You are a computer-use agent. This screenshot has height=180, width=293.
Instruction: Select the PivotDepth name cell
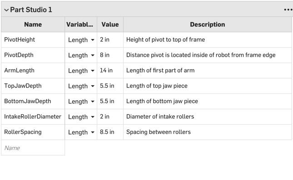pyautogui.click(x=33, y=55)
